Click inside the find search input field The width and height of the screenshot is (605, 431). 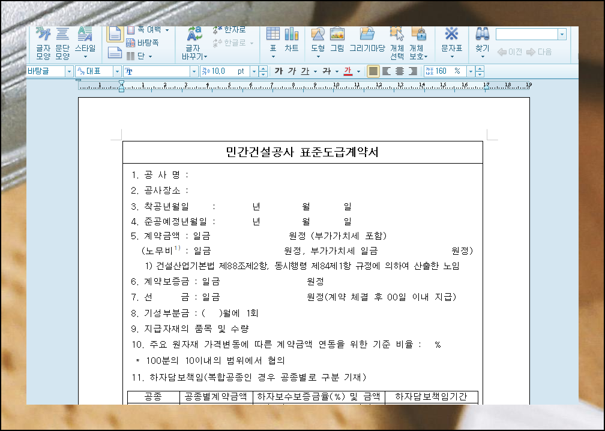(x=527, y=34)
